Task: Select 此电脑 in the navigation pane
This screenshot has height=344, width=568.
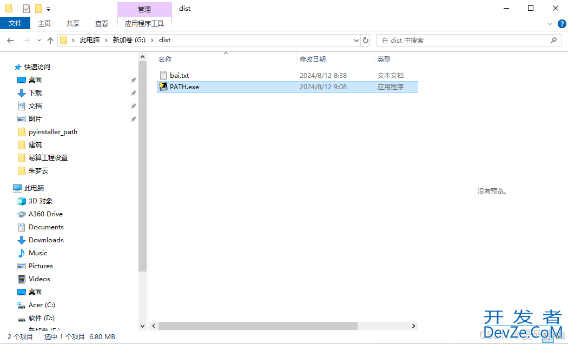Action: click(x=34, y=188)
